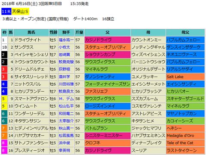Click the 11R race number badge
Image resolution: width=206 pixels, height=155 pixels.
point(6,12)
